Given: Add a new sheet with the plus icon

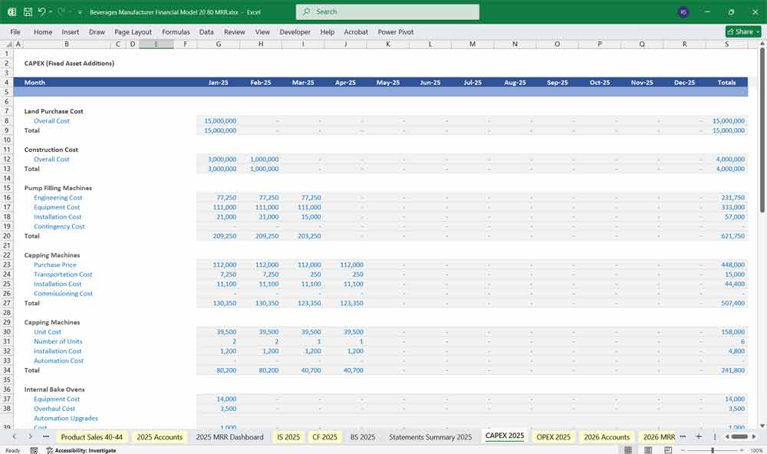Looking at the screenshot, I should pyautogui.click(x=698, y=436).
